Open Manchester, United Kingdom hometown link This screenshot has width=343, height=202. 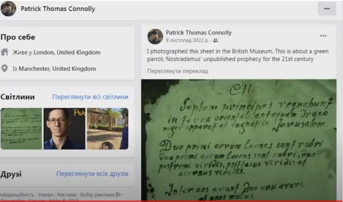coord(57,69)
